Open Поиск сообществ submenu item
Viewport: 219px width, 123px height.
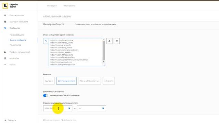click(17, 35)
